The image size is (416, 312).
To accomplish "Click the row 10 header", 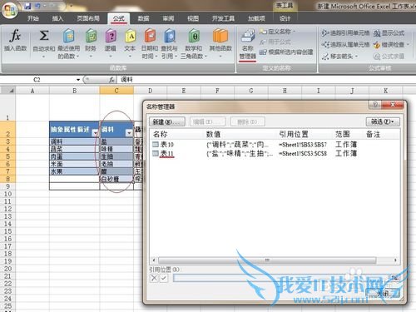I will [7, 194].
